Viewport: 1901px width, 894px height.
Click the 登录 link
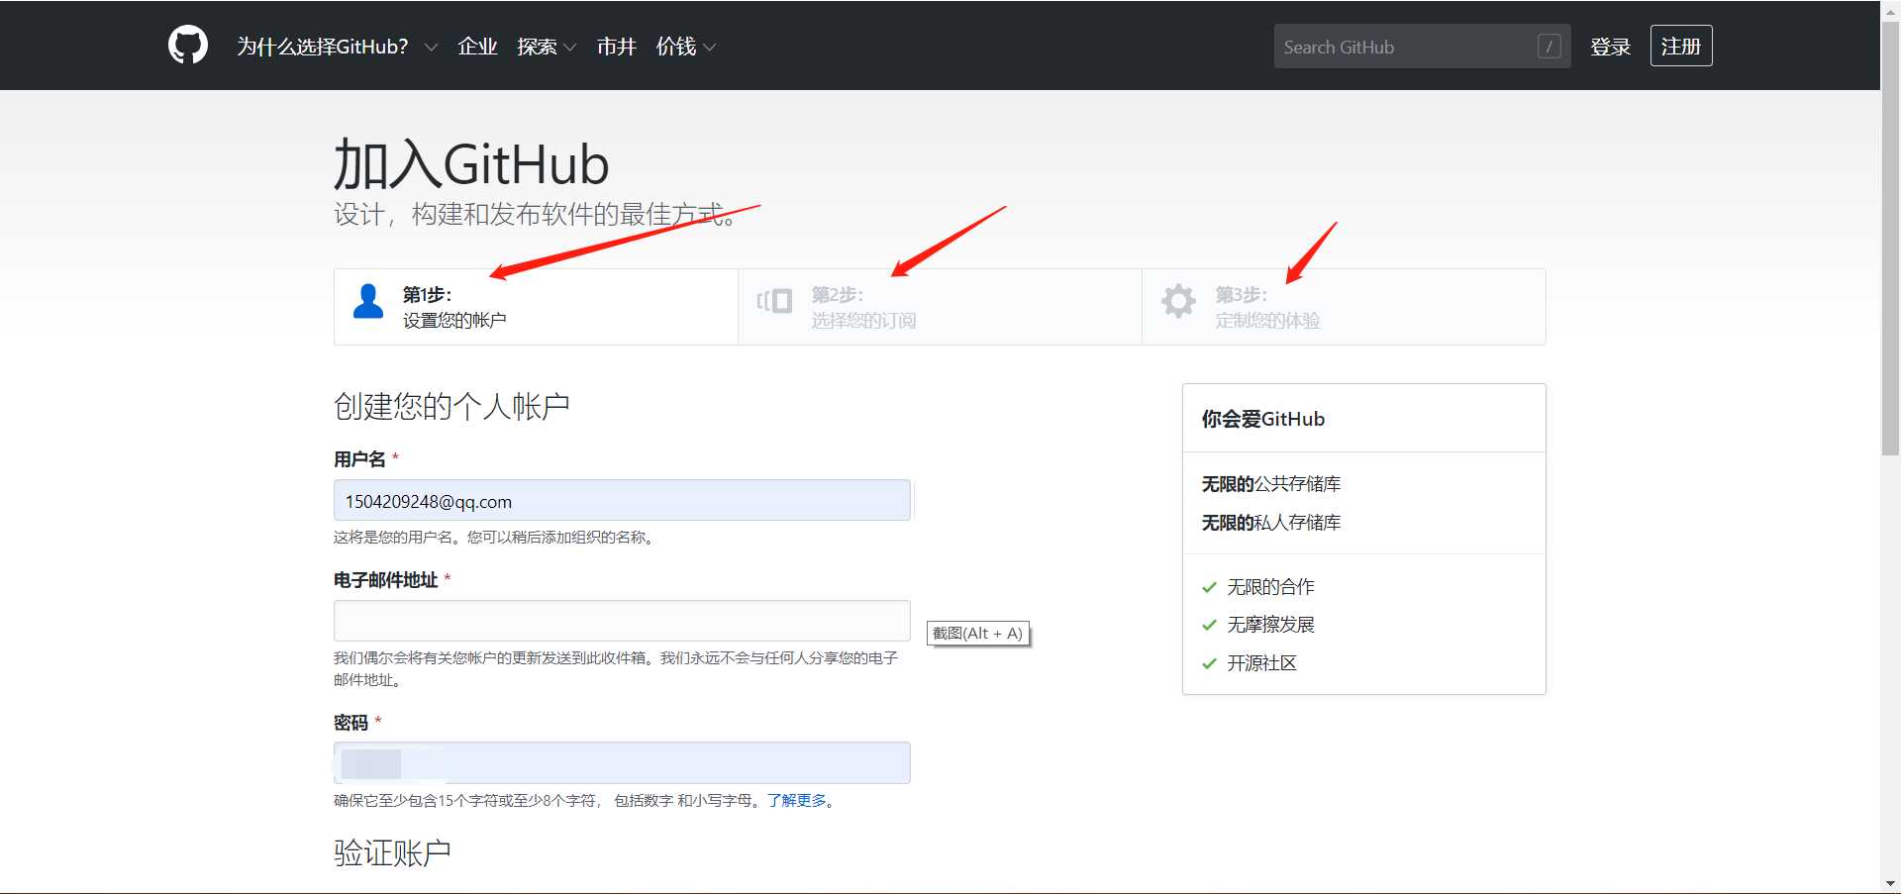(x=1610, y=47)
